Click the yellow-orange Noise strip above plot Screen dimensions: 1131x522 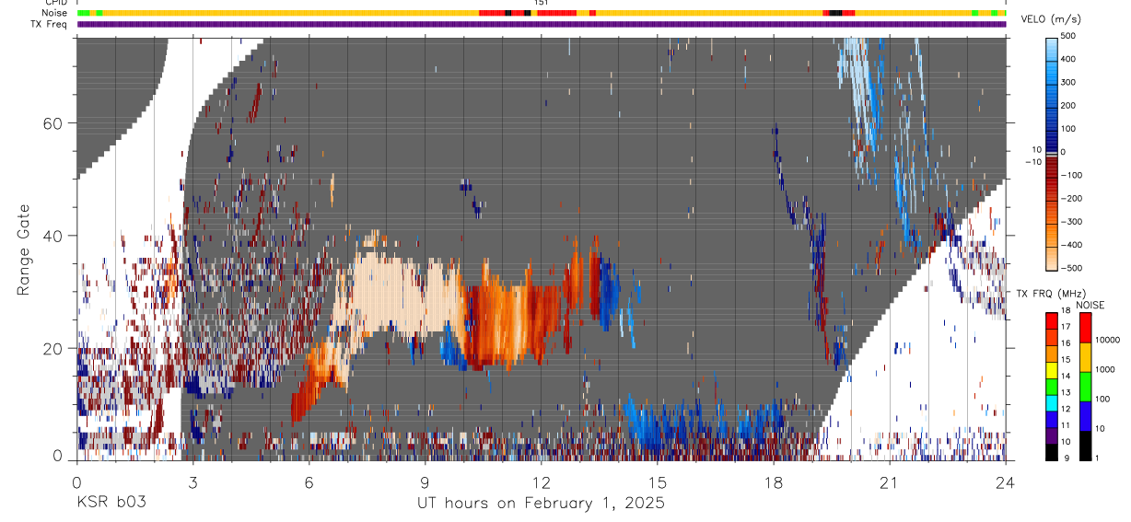542,13
